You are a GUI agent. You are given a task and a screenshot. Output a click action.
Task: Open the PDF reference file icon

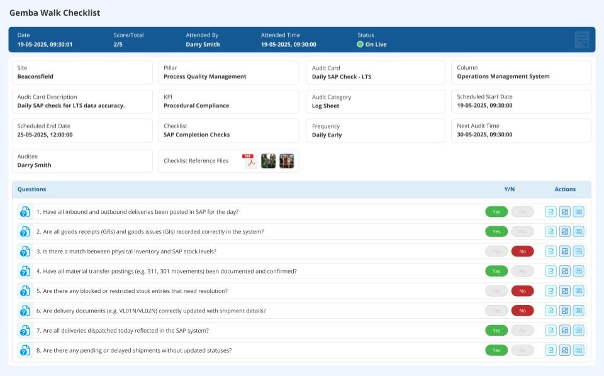249,160
